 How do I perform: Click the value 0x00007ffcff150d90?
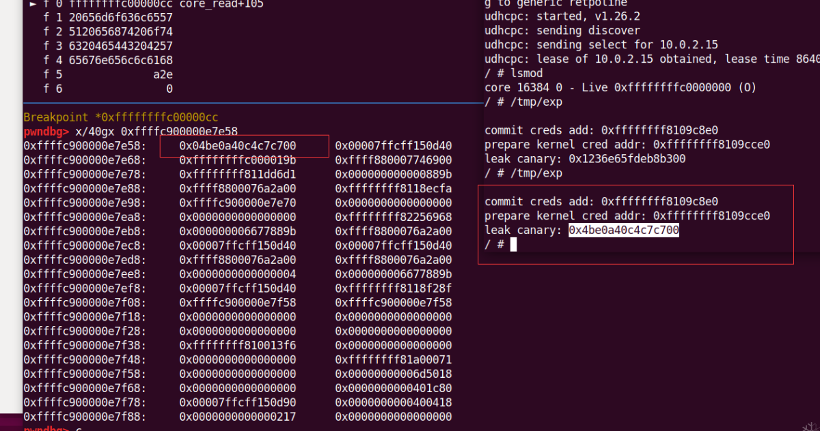(x=238, y=404)
